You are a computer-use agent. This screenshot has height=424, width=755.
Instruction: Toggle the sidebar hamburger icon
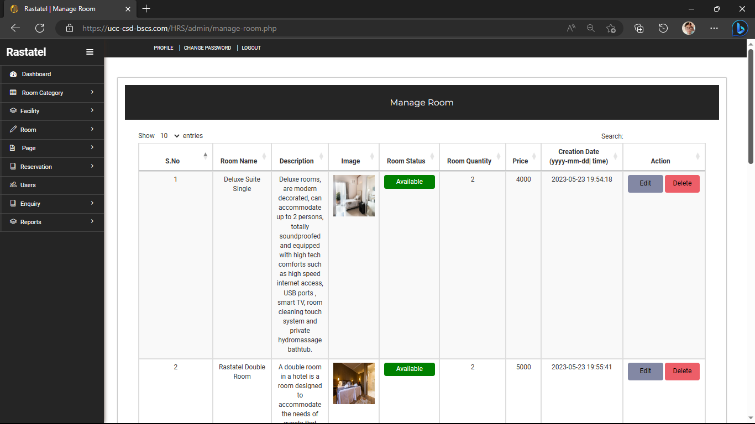[x=90, y=52]
